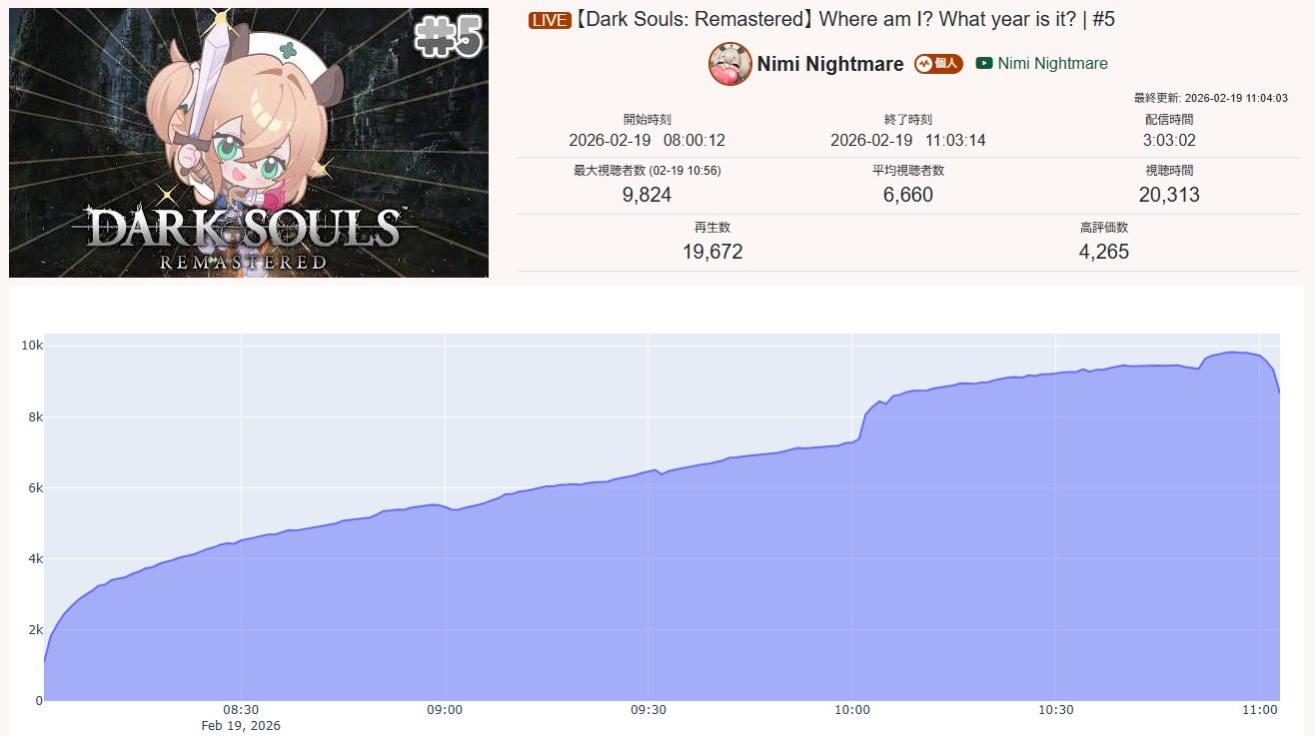1315x736 pixels.
Task: Click the 10k y-axis label
Action: pyautogui.click(x=31, y=346)
